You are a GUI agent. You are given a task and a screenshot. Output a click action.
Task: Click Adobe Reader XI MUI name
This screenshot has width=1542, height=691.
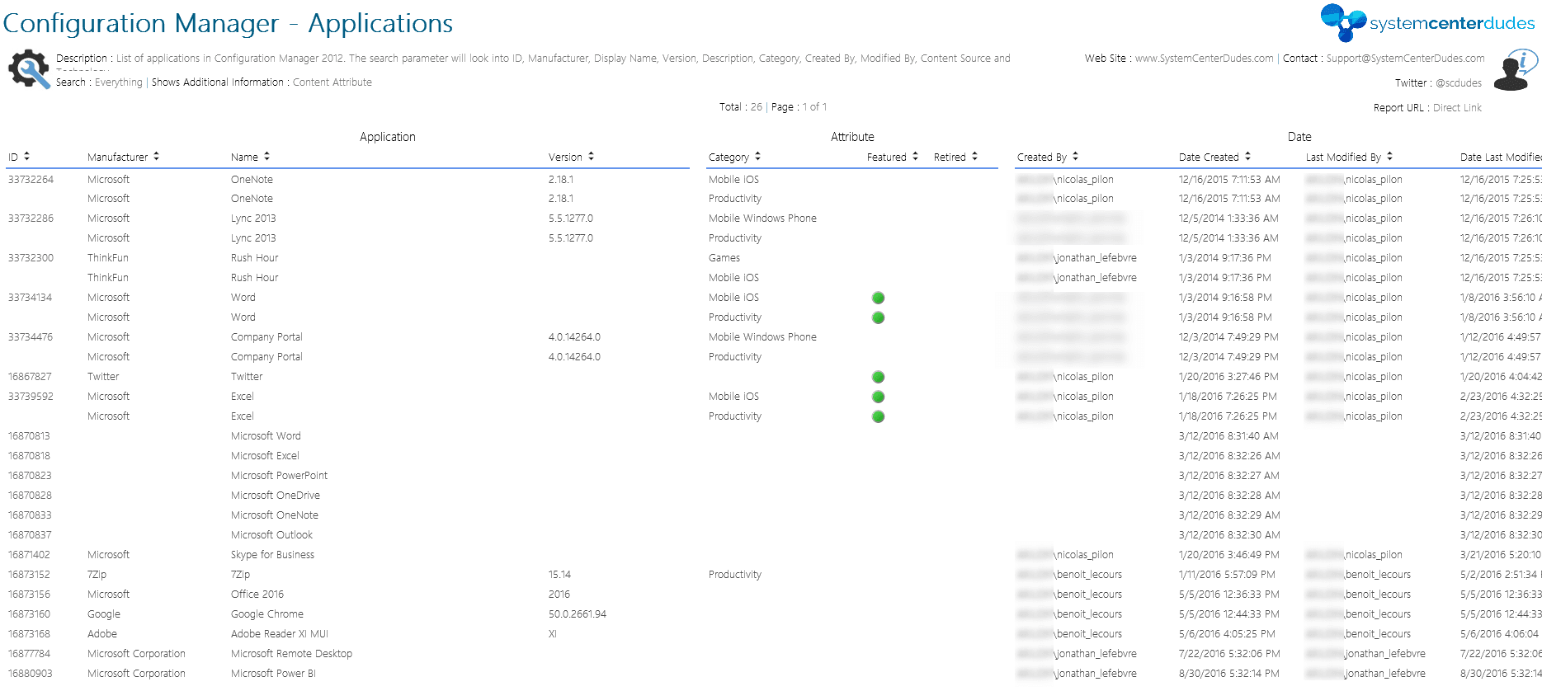tap(280, 634)
